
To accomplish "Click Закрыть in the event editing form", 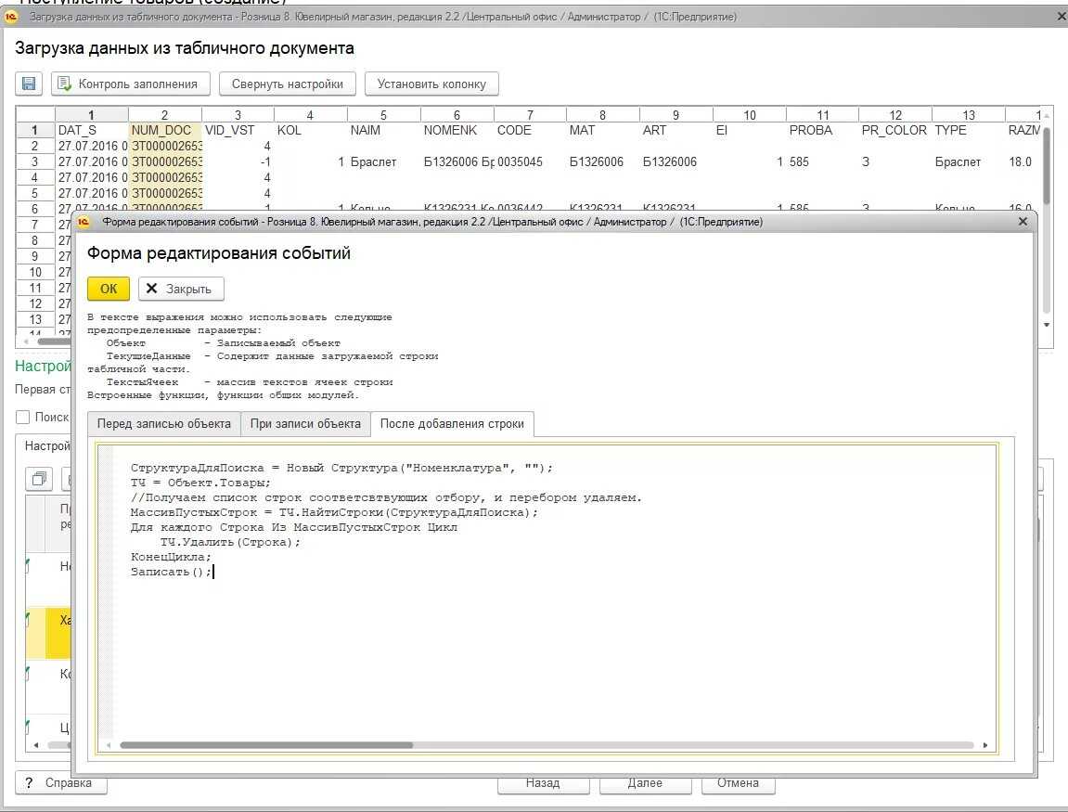I will tap(181, 289).
